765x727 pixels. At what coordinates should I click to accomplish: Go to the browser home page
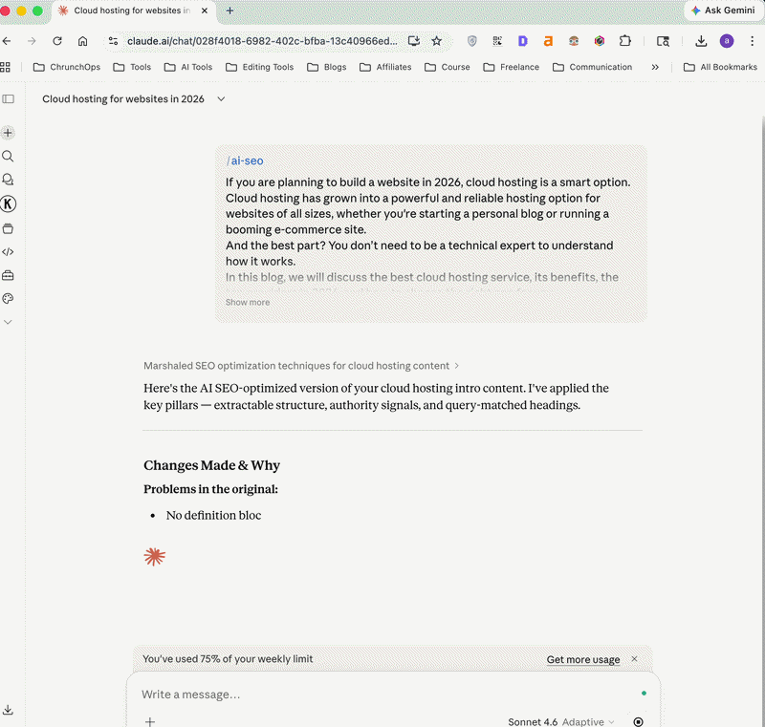tap(83, 41)
